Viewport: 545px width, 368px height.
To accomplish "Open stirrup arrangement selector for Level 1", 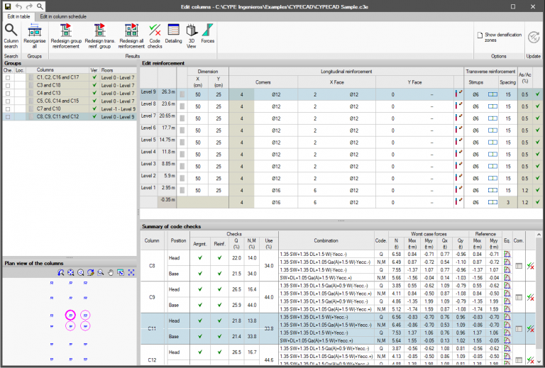I will [x=492, y=190].
